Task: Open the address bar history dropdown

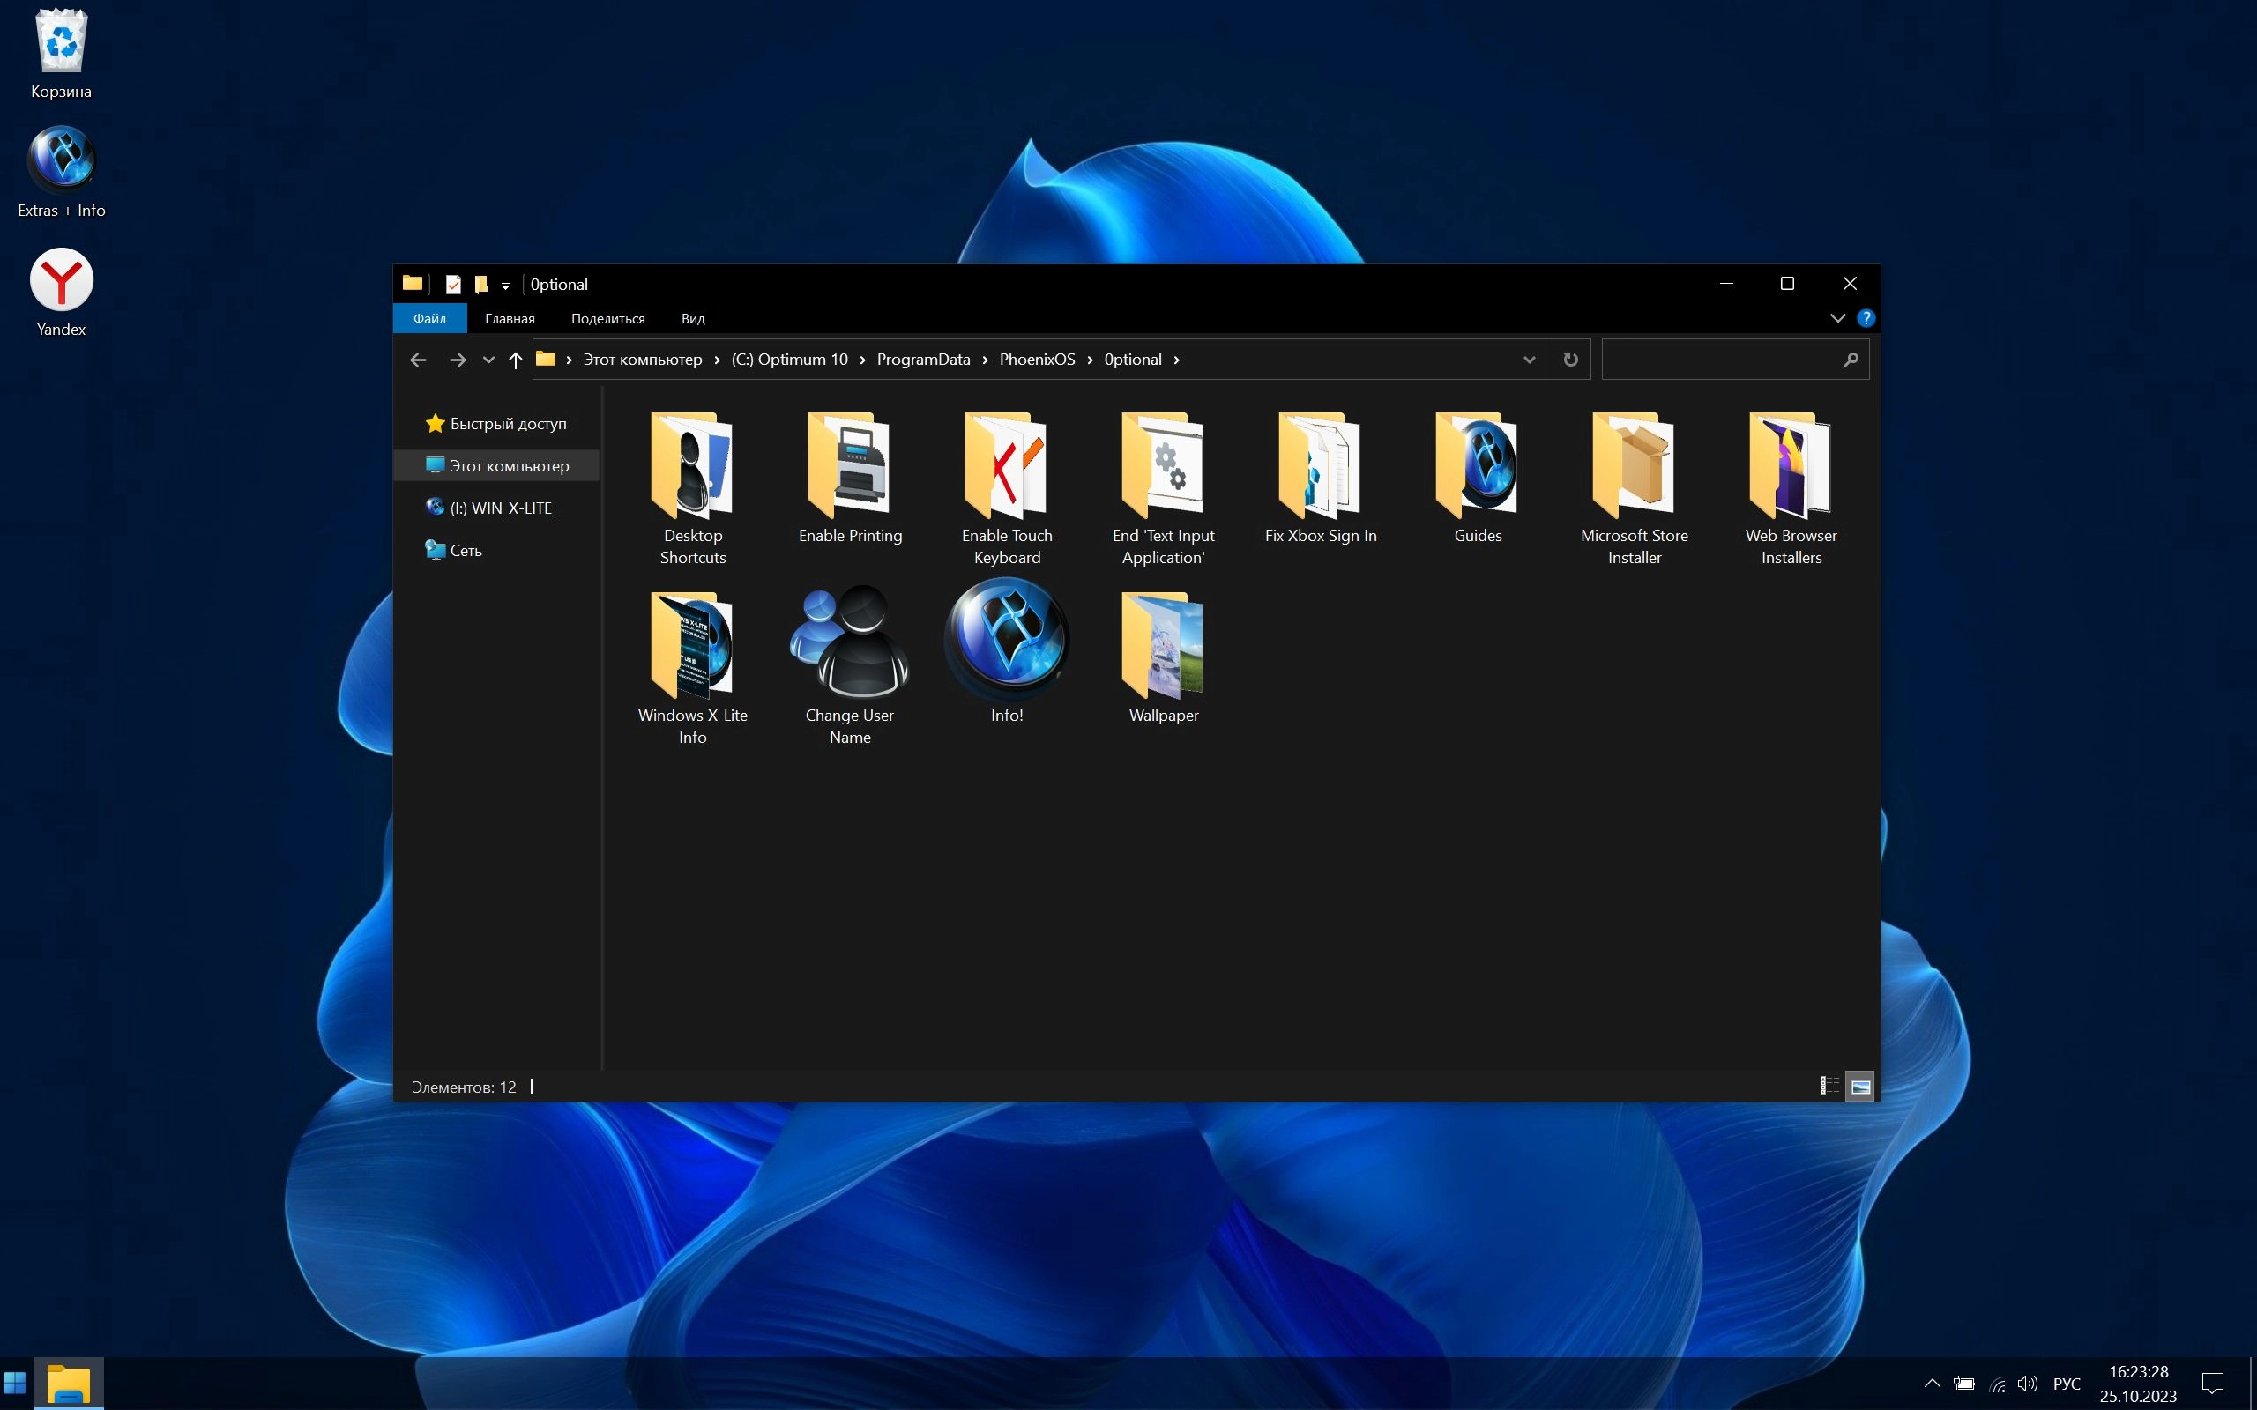Action: 1529,360
